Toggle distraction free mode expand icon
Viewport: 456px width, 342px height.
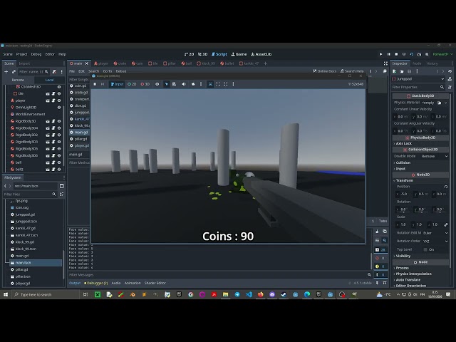click(385, 63)
